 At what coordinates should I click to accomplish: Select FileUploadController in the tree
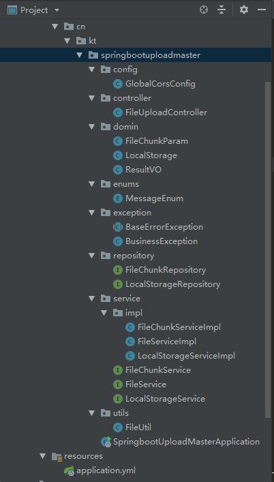(x=166, y=112)
